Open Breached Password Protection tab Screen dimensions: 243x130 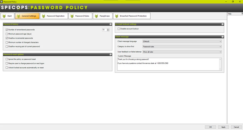(x=132, y=16)
